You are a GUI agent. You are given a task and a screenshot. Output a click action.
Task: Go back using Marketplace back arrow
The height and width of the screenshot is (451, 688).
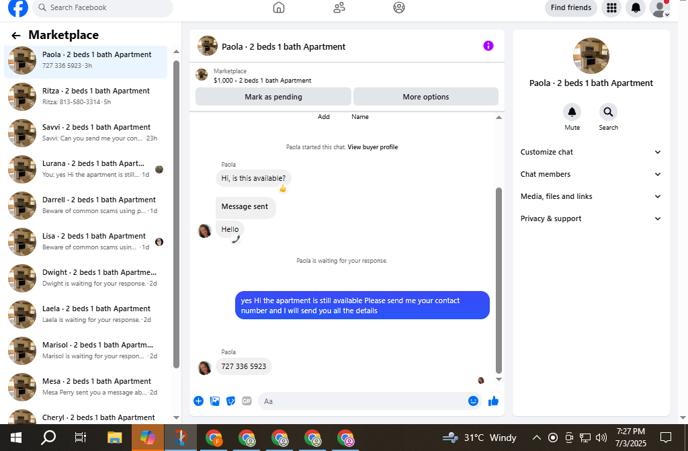pyautogui.click(x=16, y=36)
